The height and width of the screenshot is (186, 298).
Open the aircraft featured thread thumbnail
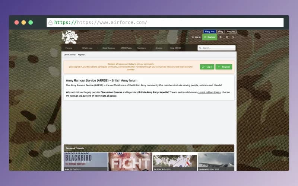pos(216,161)
